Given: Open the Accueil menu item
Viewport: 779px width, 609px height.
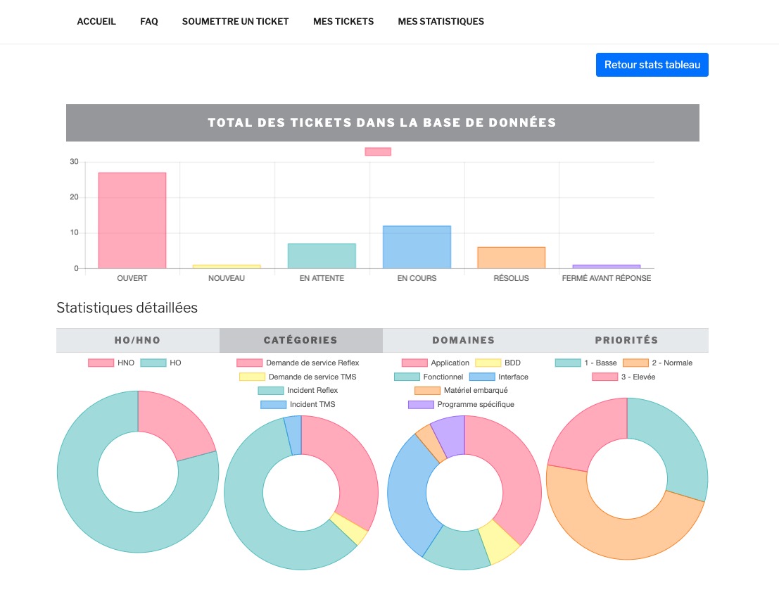Looking at the screenshot, I should tap(96, 21).
